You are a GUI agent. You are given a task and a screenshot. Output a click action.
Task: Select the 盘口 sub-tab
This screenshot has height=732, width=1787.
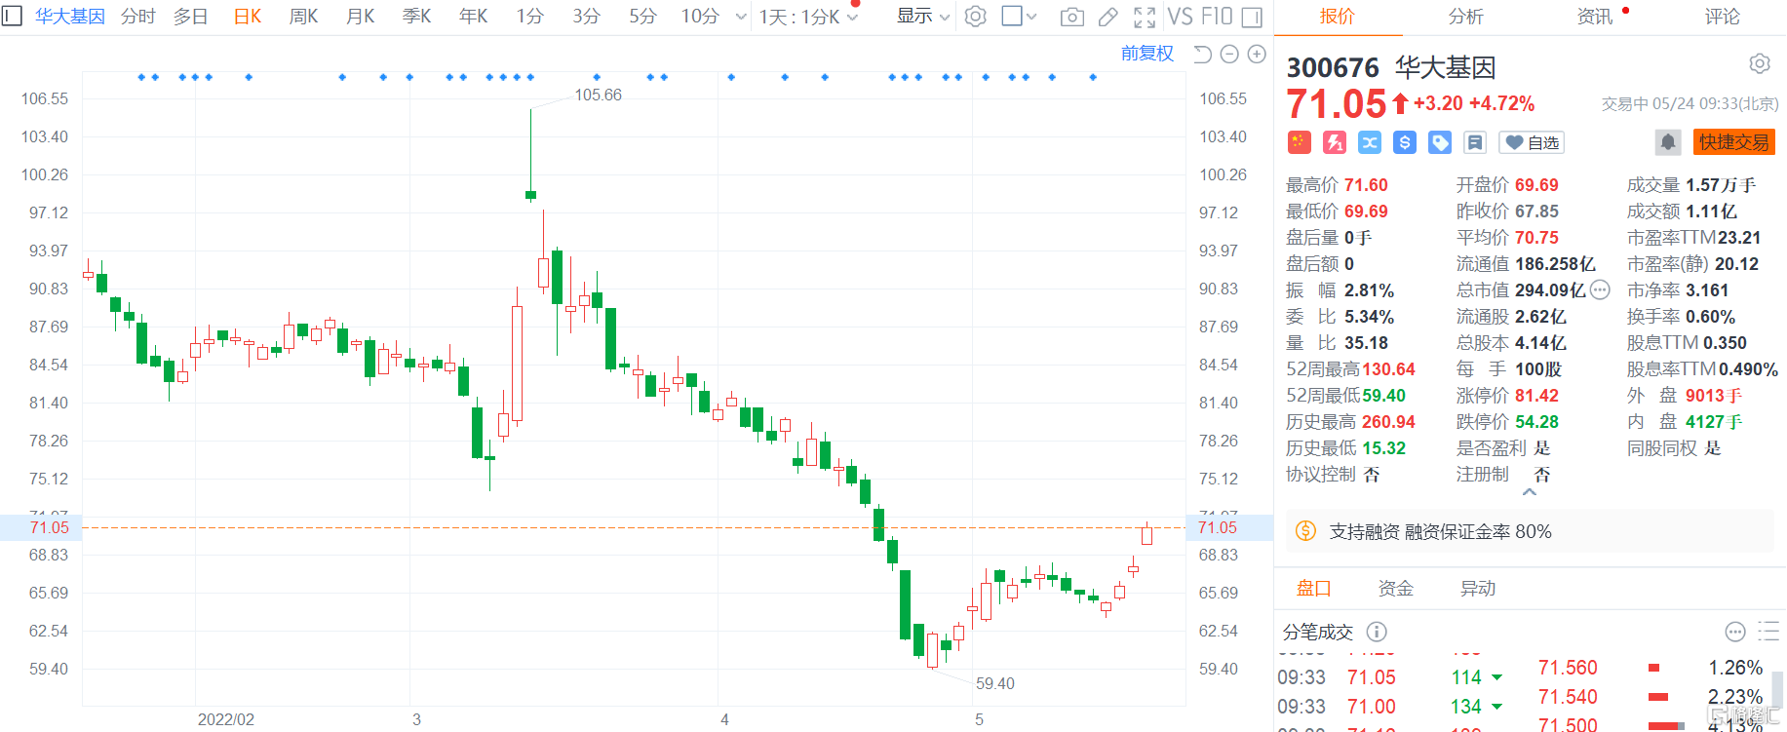click(x=1313, y=588)
